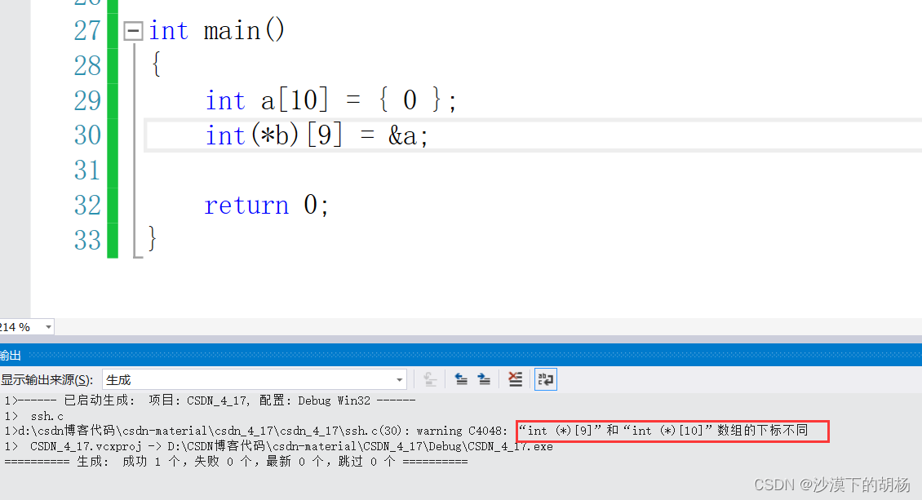Collapse the main() function at line 27
The width and height of the screenshot is (922, 500).
[134, 30]
